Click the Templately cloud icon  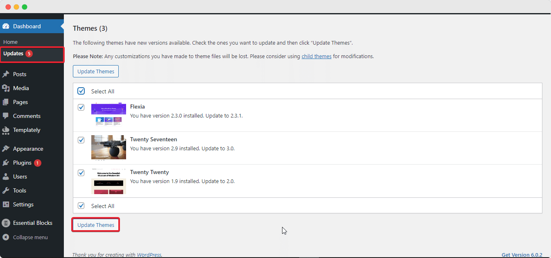pos(6,130)
